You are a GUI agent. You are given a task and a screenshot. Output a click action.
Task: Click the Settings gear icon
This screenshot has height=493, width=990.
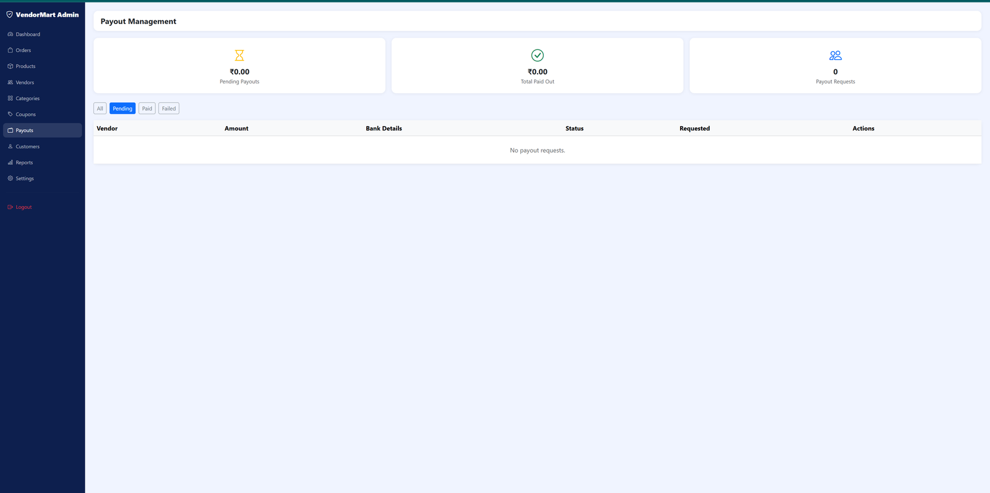pos(10,179)
